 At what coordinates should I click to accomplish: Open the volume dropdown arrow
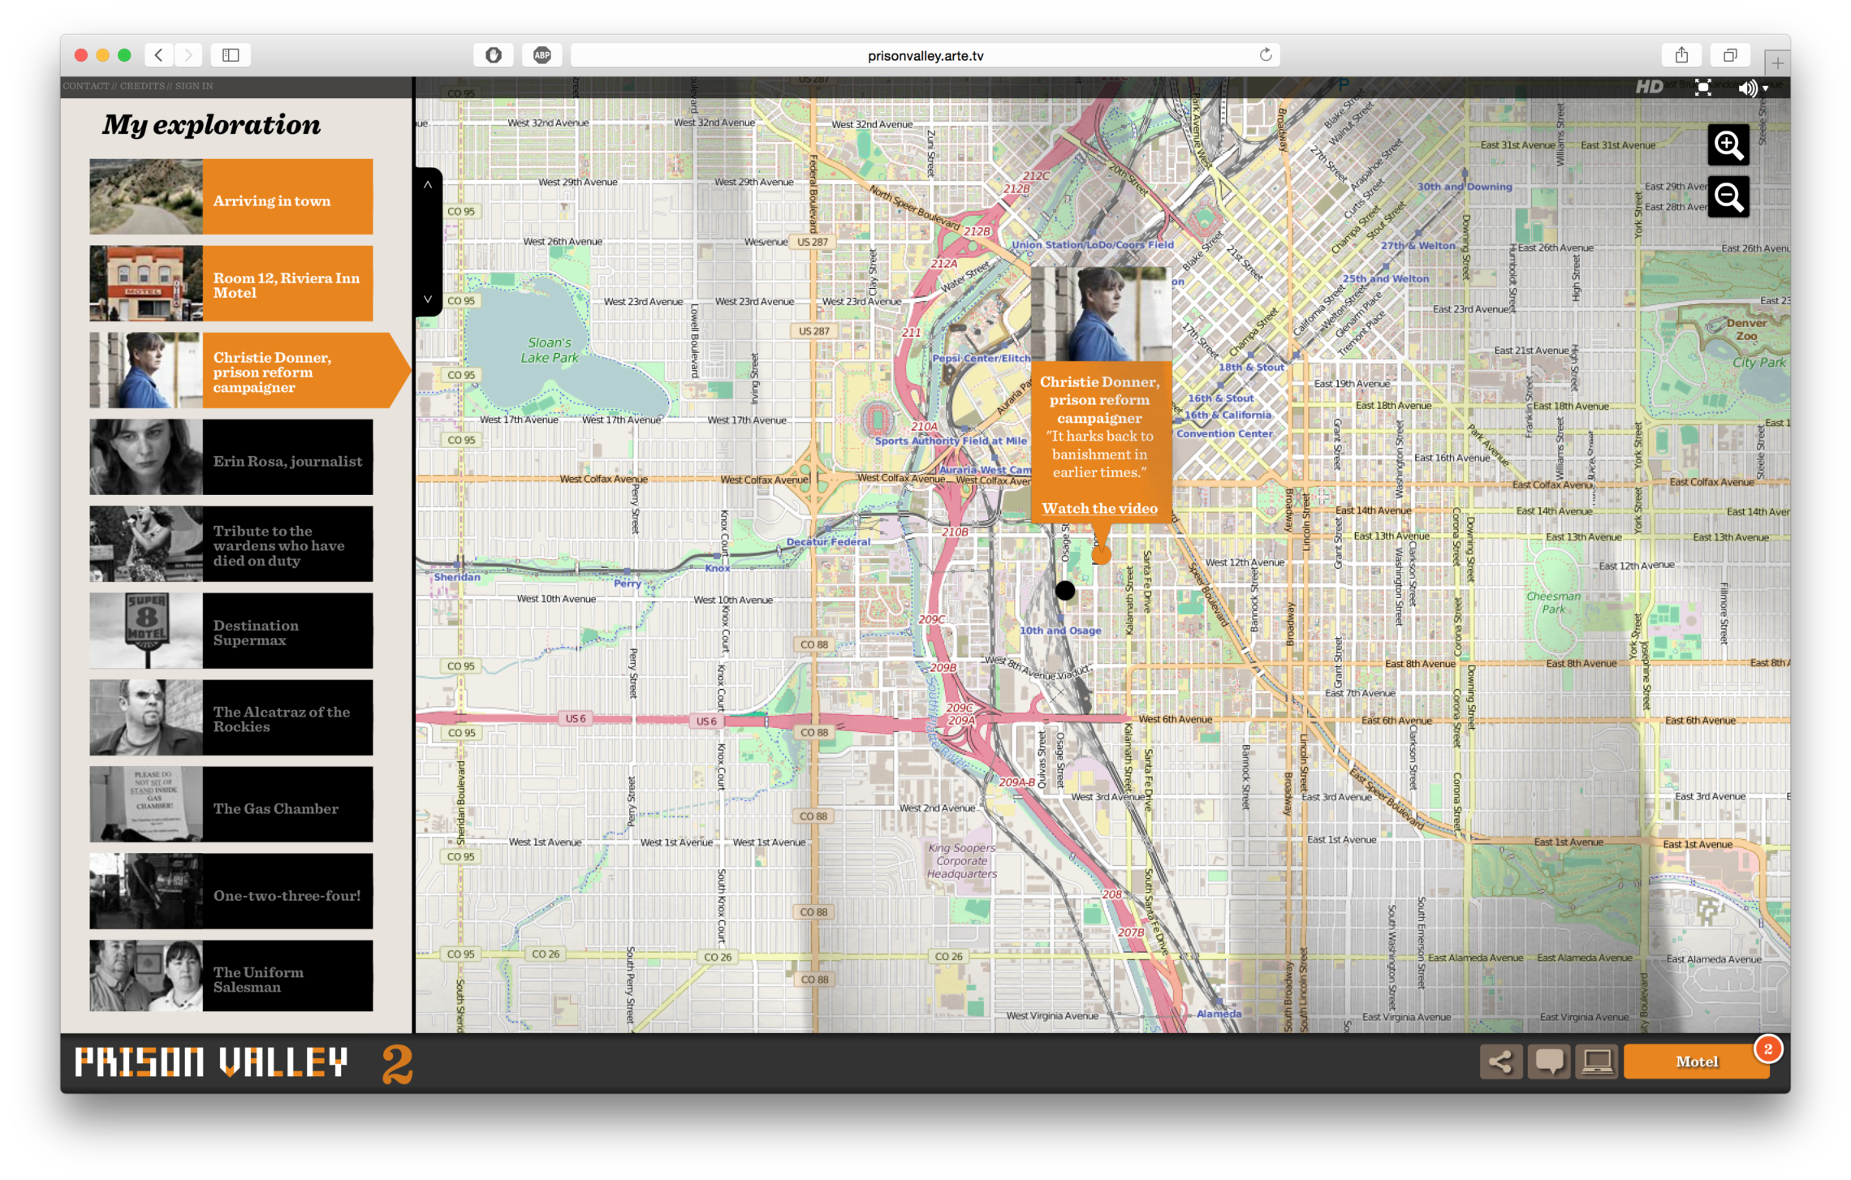[x=1765, y=88]
